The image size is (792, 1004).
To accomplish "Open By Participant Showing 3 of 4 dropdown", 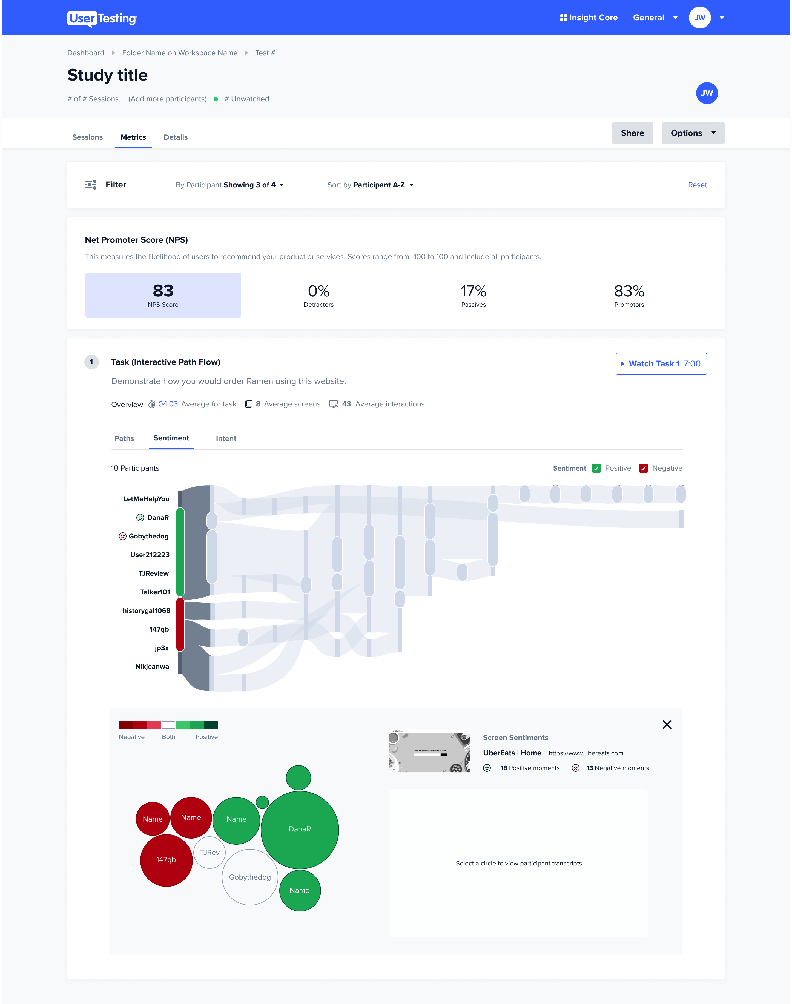I will point(229,185).
